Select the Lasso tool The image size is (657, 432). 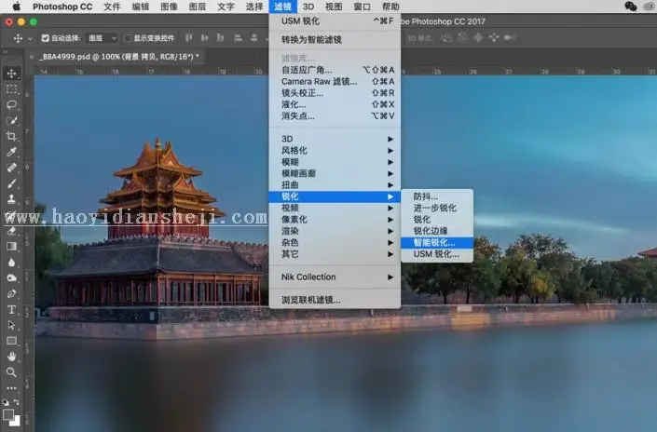pyautogui.click(x=11, y=104)
